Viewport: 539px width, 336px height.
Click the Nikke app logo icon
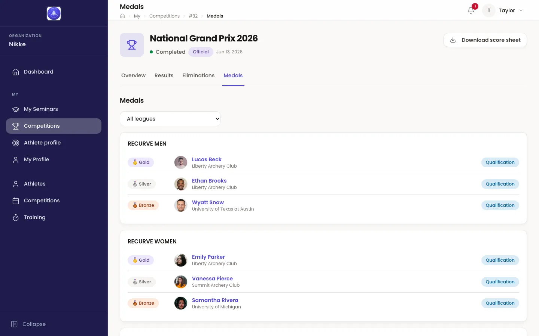coord(54,13)
